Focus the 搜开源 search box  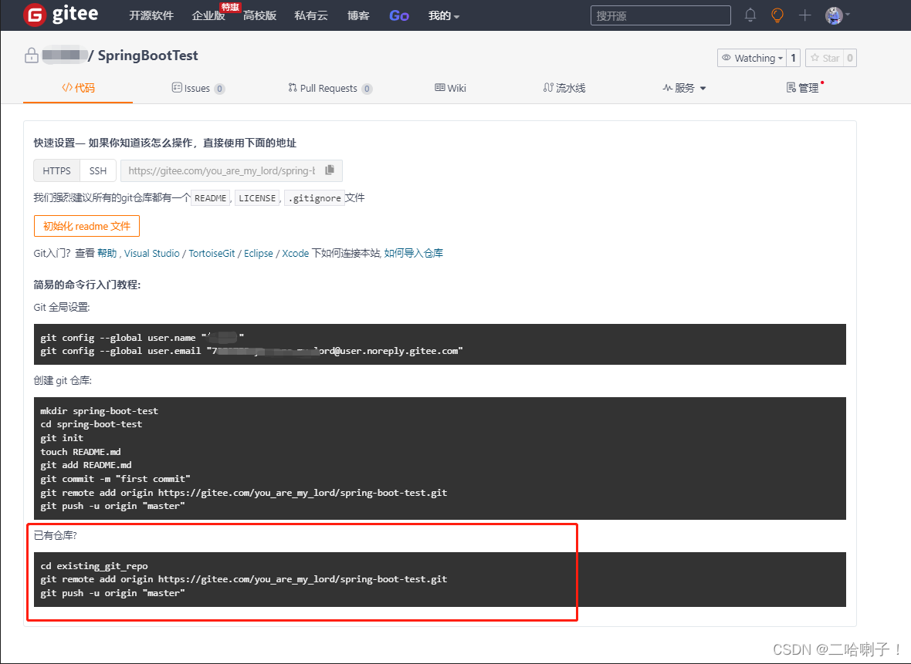tap(661, 15)
